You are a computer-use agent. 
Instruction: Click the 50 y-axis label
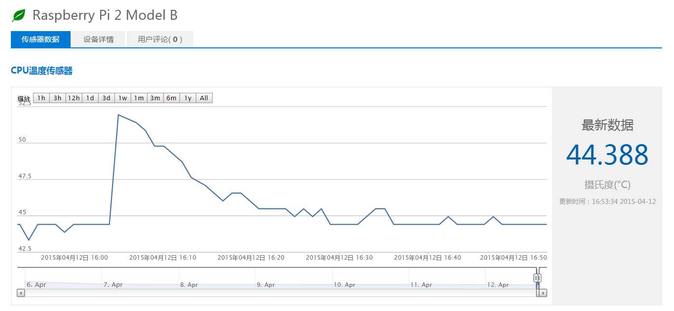click(x=22, y=140)
